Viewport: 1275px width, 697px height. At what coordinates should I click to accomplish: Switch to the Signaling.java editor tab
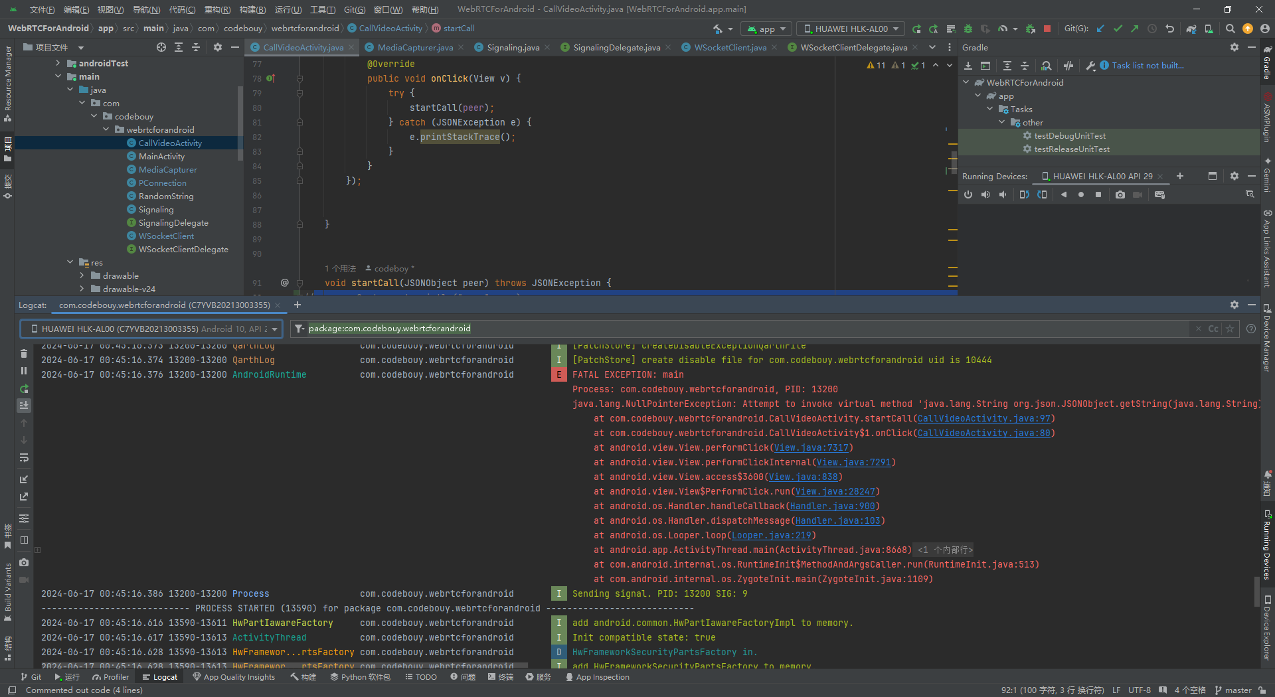pos(512,47)
